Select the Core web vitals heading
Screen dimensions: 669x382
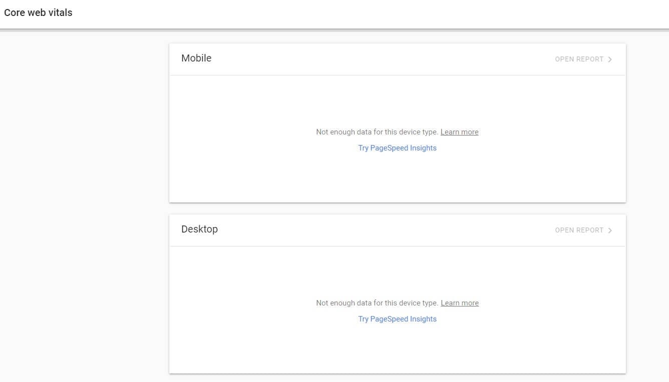[x=38, y=13]
